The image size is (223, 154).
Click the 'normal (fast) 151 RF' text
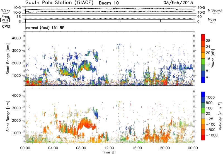point(45,28)
